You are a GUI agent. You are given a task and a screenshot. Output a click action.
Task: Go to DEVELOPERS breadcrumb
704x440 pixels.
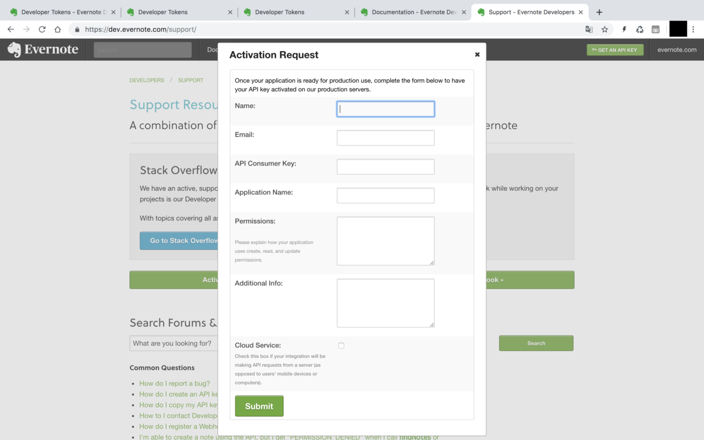147,80
